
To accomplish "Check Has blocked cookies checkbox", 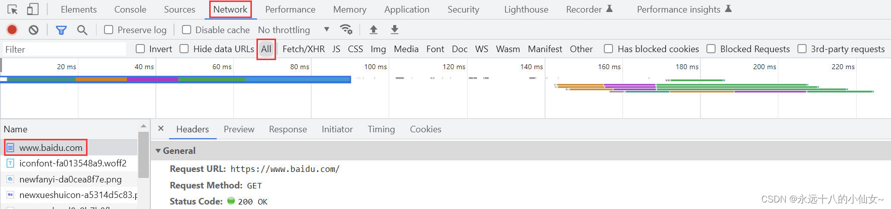I will [608, 49].
